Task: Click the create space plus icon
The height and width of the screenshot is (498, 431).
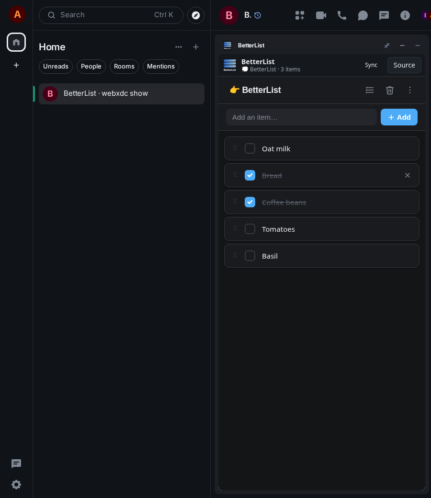Action: click(16, 65)
